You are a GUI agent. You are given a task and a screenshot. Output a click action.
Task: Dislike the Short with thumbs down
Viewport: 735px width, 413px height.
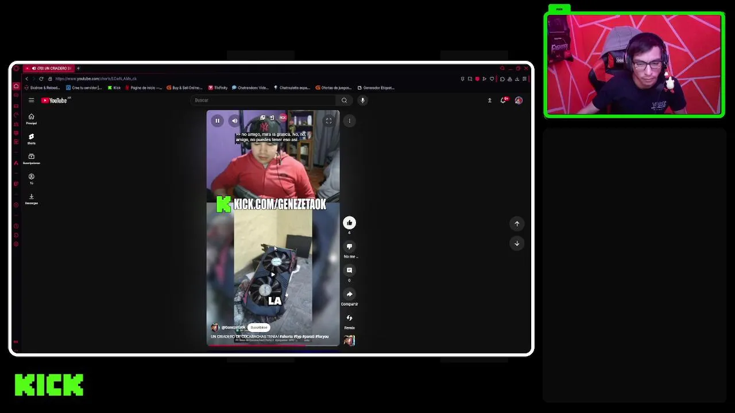click(x=349, y=247)
